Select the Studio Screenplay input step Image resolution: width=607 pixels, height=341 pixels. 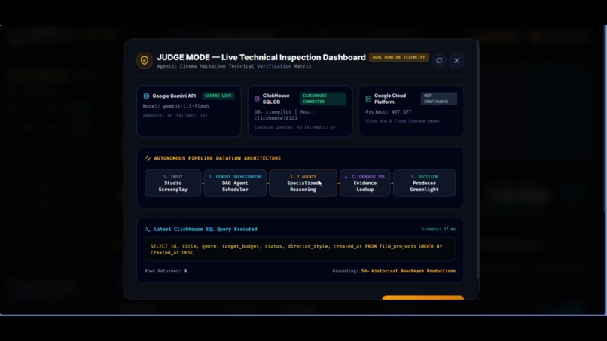(x=172, y=183)
